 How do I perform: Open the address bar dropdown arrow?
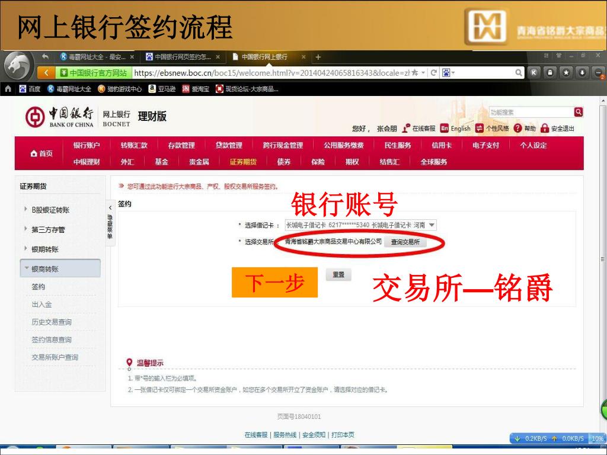point(423,72)
